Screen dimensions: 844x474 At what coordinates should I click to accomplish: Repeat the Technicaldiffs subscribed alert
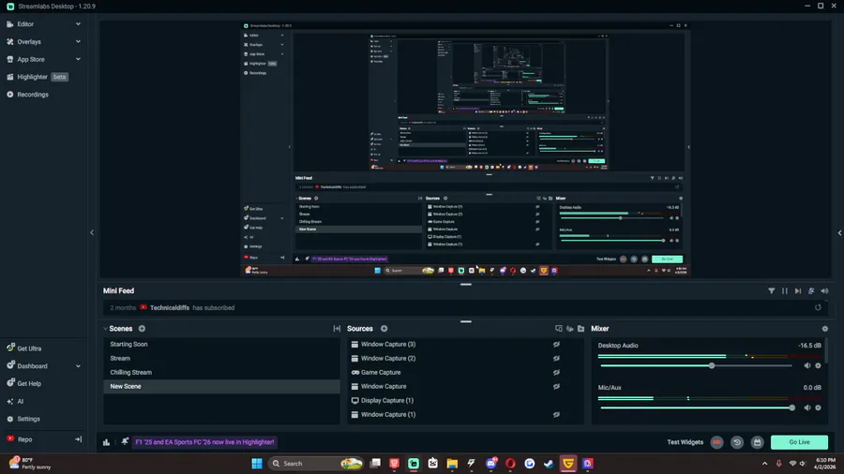pyautogui.click(x=818, y=307)
